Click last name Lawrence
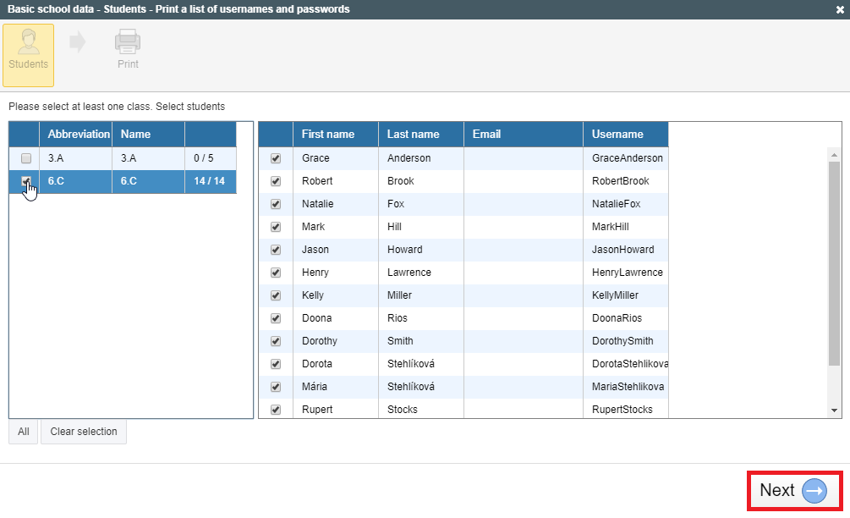The height and width of the screenshot is (518, 850). pyautogui.click(x=409, y=273)
